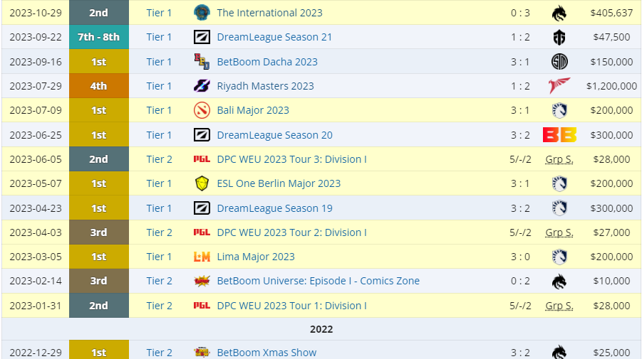Click the BetBoom Xmas Show icon
The image size is (642, 359).
click(x=202, y=353)
